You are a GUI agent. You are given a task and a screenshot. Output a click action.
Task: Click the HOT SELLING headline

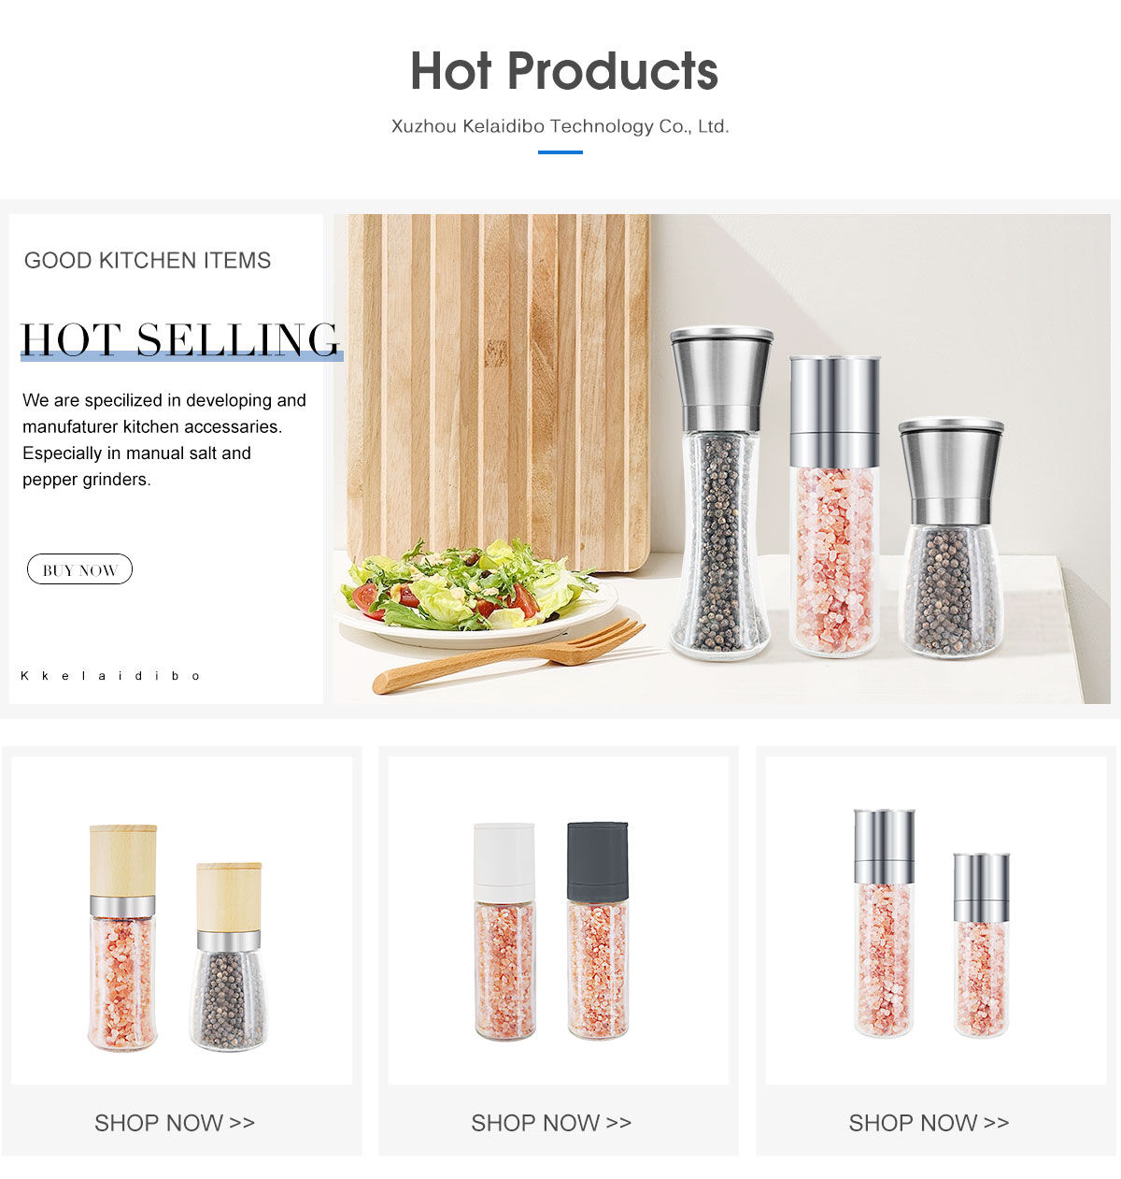pyautogui.click(x=180, y=339)
